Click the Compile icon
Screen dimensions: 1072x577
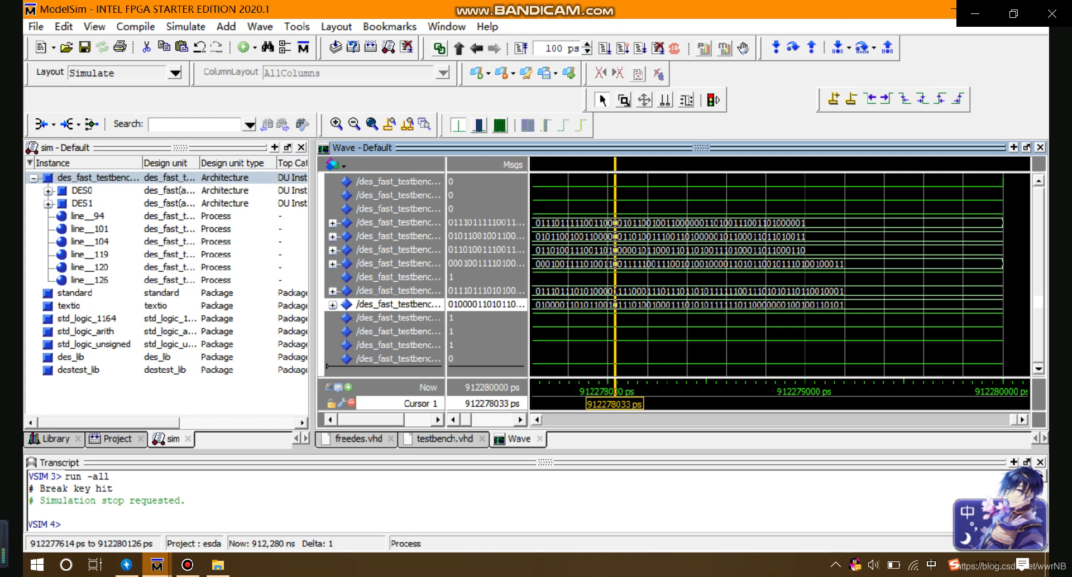coord(335,47)
